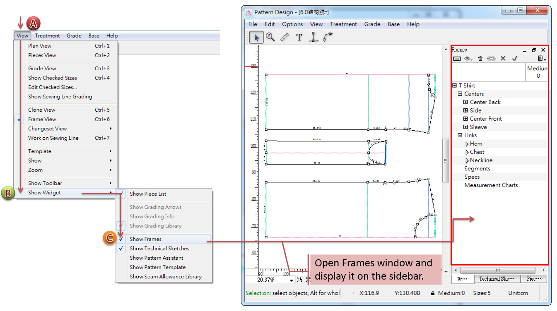
Task: Open the Treatment menu in Pattern Design
Action: (x=343, y=24)
